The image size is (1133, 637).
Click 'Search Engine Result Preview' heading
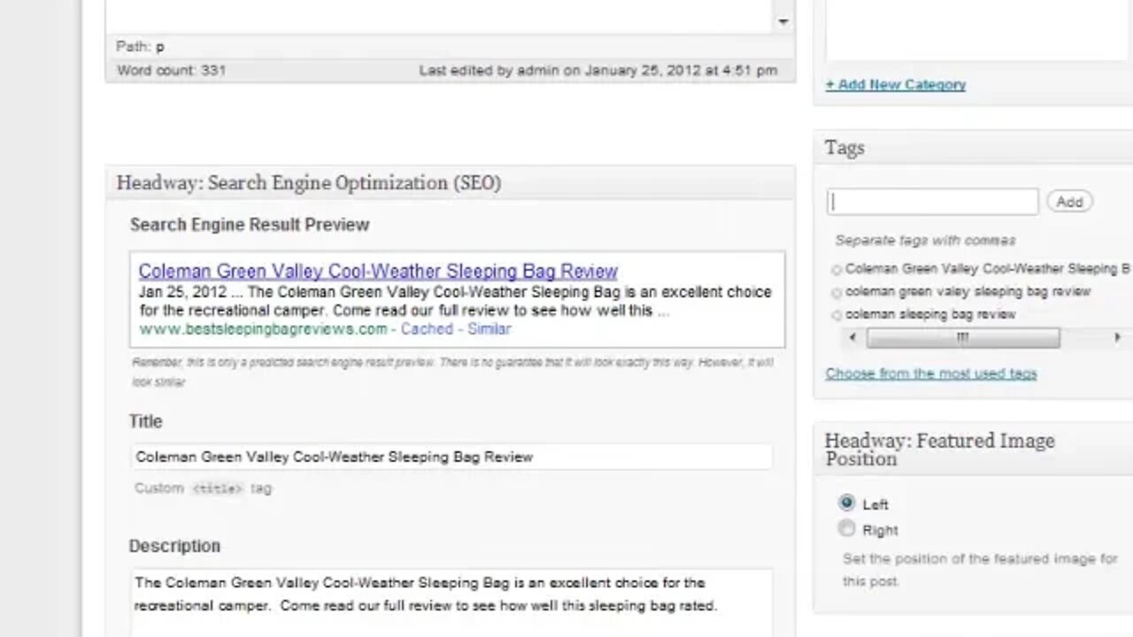coord(250,225)
